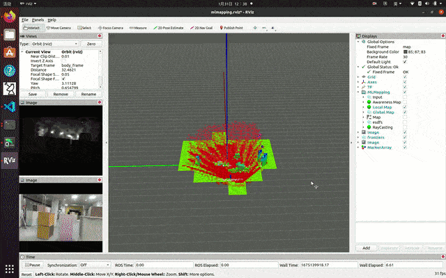Open the toolbar options dropdown icon
The width and height of the screenshot is (446, 278).
tap(272, 28)
